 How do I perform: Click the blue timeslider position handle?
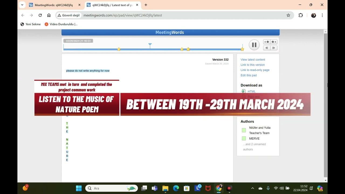click(150, 46)
